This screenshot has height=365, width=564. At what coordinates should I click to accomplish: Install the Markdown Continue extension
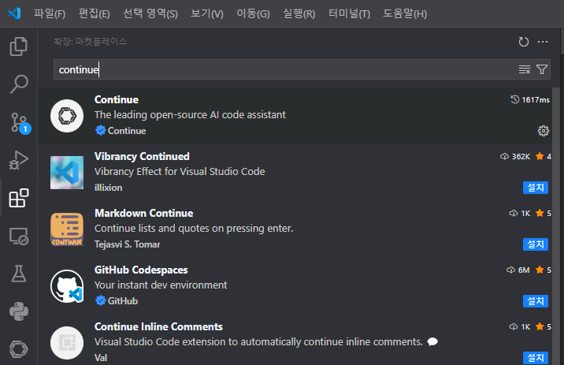pyautogui.click(x=535, y=244)
